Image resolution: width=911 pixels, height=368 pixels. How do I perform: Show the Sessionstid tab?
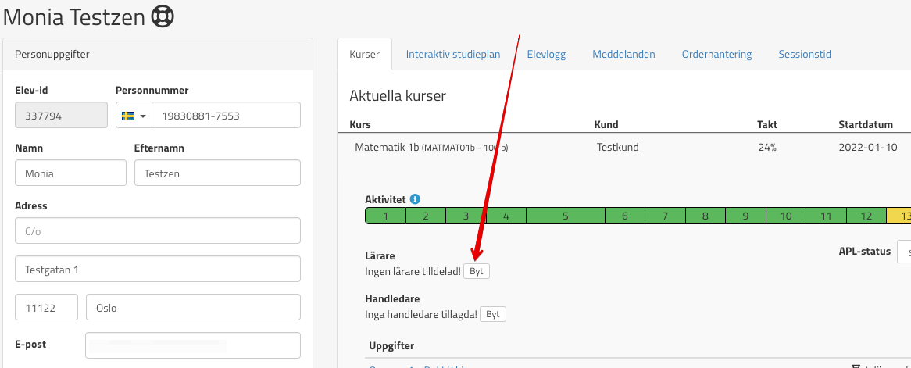(805, 55)
